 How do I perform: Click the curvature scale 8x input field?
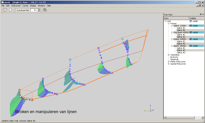pyautogui.click(x=34, y=10)
